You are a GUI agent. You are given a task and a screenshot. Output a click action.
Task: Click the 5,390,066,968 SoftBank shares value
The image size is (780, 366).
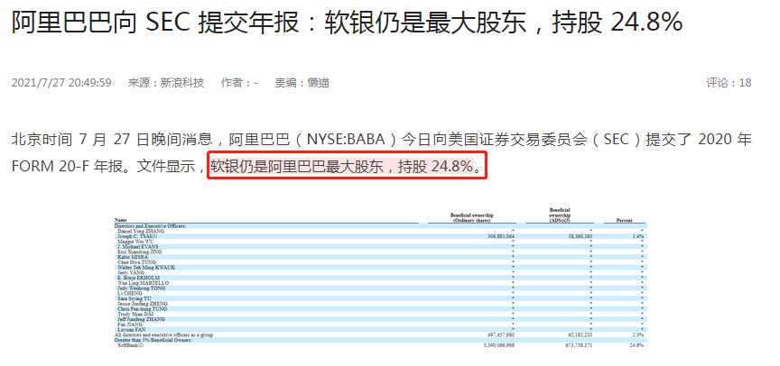(499, 345)
